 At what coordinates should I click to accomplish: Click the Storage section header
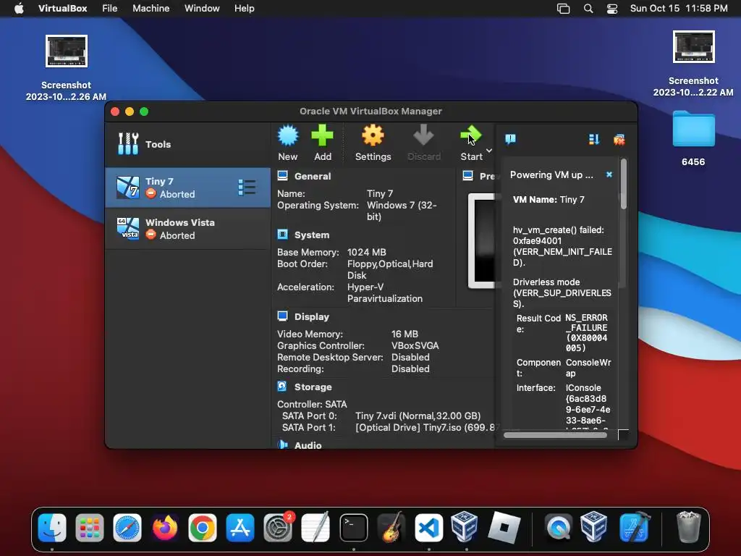click(x=313, y=387)
